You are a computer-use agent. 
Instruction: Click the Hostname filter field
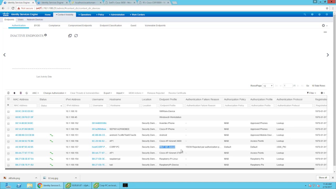pyautogui.click(x=124, y=106)
